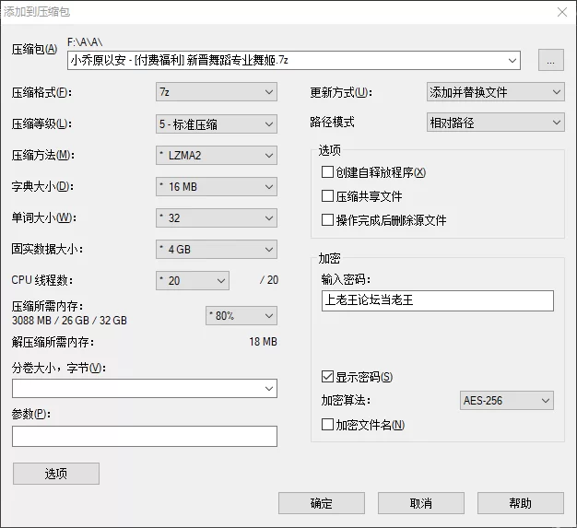The width and height of the screenshot is (577, 528).
Task: Open the 压缩格式 7z dropdown
Action: (x=217, y=92)
